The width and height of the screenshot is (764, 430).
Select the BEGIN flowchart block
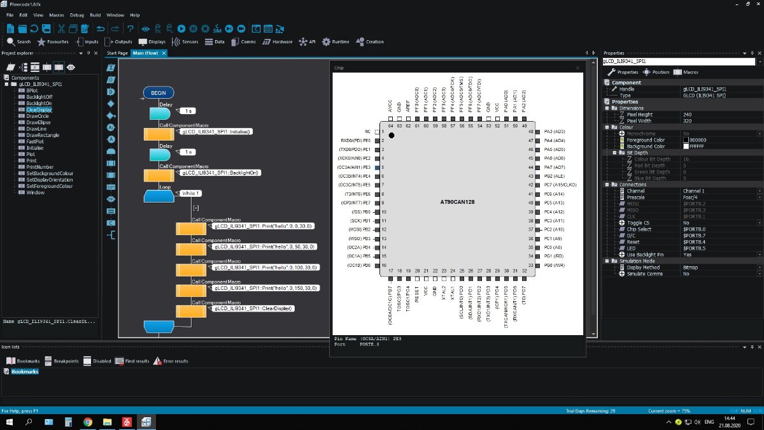[x=159, y=93]
